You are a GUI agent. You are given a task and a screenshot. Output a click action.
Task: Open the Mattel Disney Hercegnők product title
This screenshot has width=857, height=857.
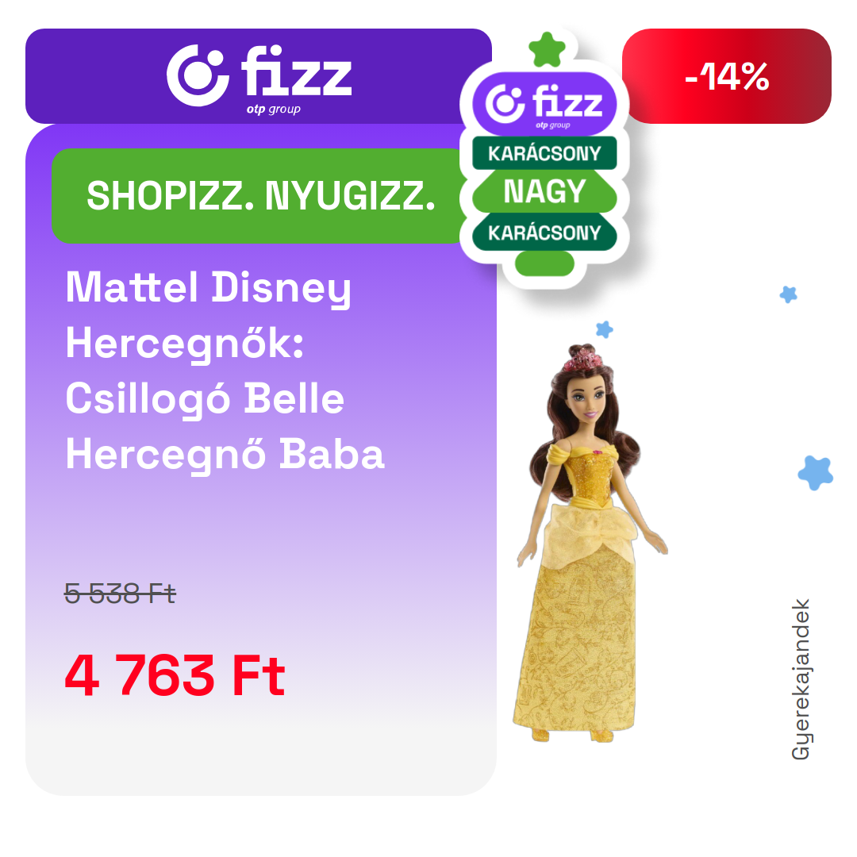(x=225, y=371)
